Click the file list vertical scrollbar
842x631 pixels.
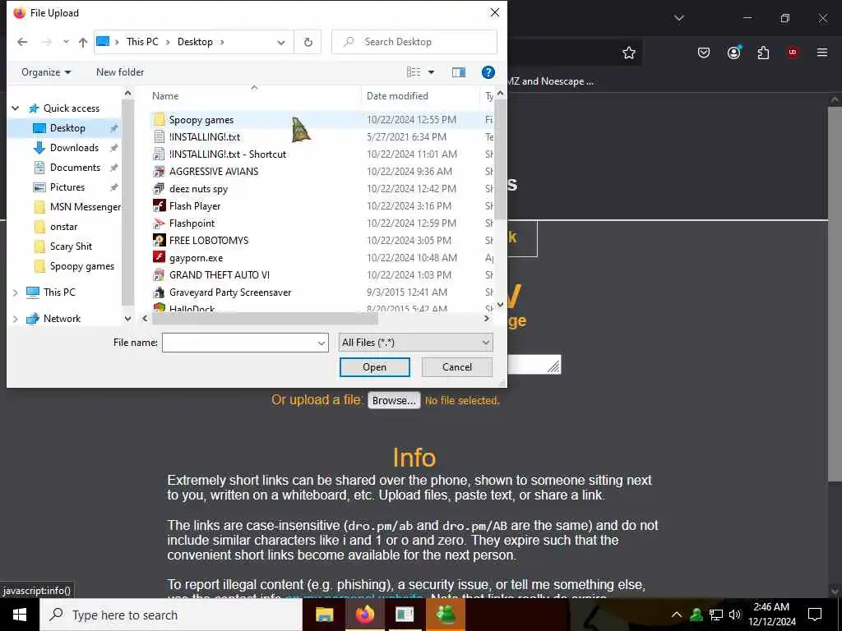pos(500,160)
